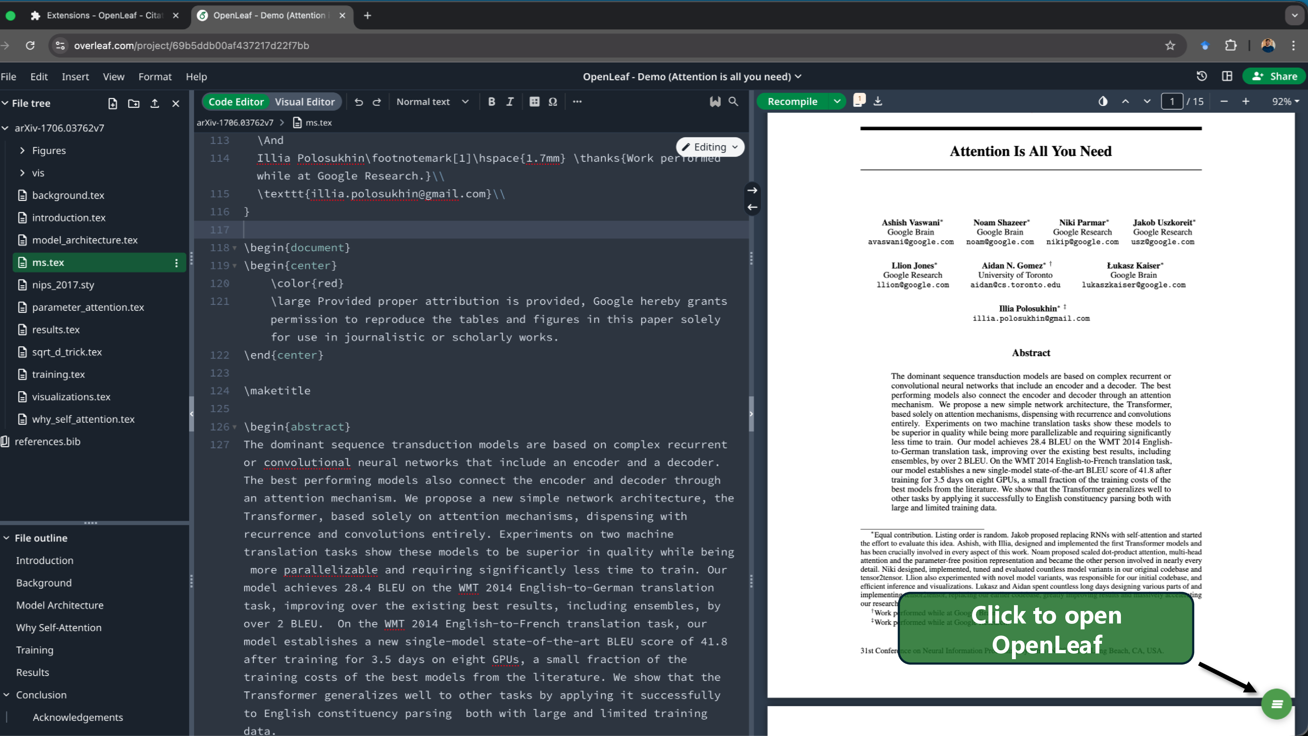Fold the \begin{abstract} code block
The height and width of the screenshot is (736, 1308).
pyautogui.click(x=235, y=427)
